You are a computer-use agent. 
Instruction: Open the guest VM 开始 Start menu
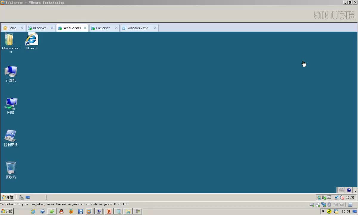click(7, 197)
